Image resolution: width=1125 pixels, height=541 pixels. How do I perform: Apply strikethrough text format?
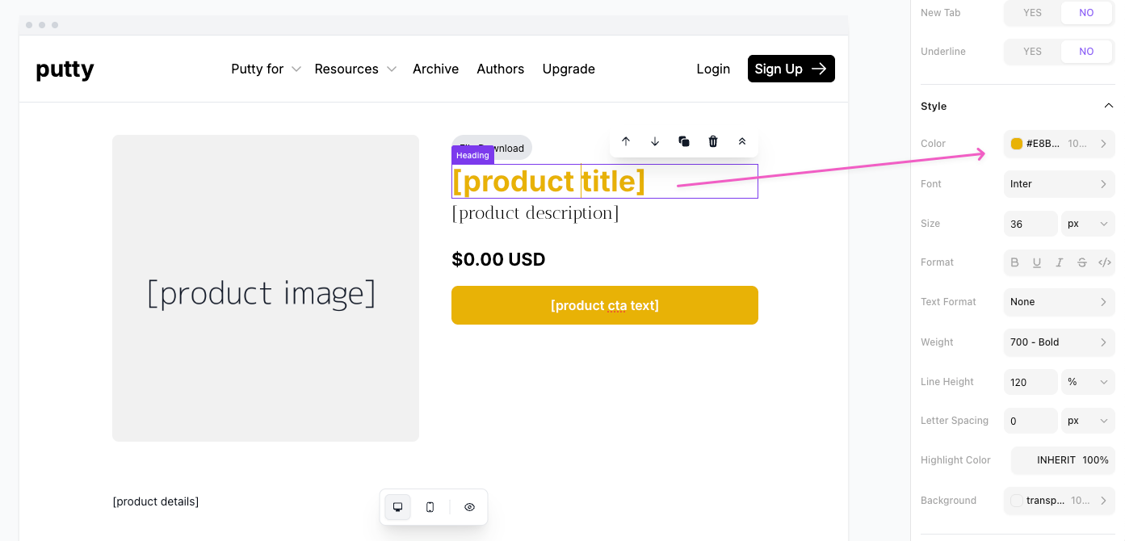pyautogui.click(x=1082, y=262)
